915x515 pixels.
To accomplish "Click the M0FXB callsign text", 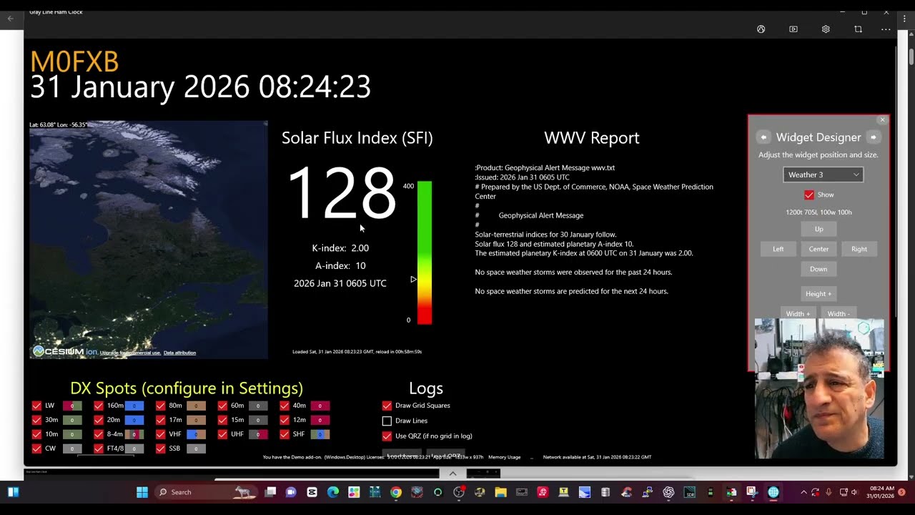I will click(x=74, y=62).
